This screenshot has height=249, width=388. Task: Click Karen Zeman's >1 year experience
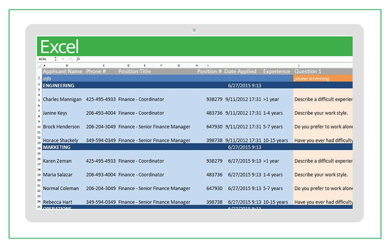pos(271,161)
